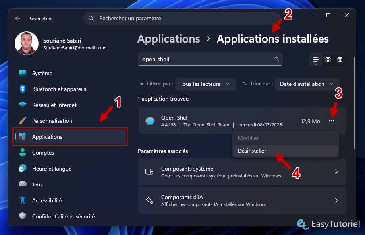365x235 pixels.
Task: Click the SoufianeSabiri@hotmail.com account email
Action: [74, 48]
